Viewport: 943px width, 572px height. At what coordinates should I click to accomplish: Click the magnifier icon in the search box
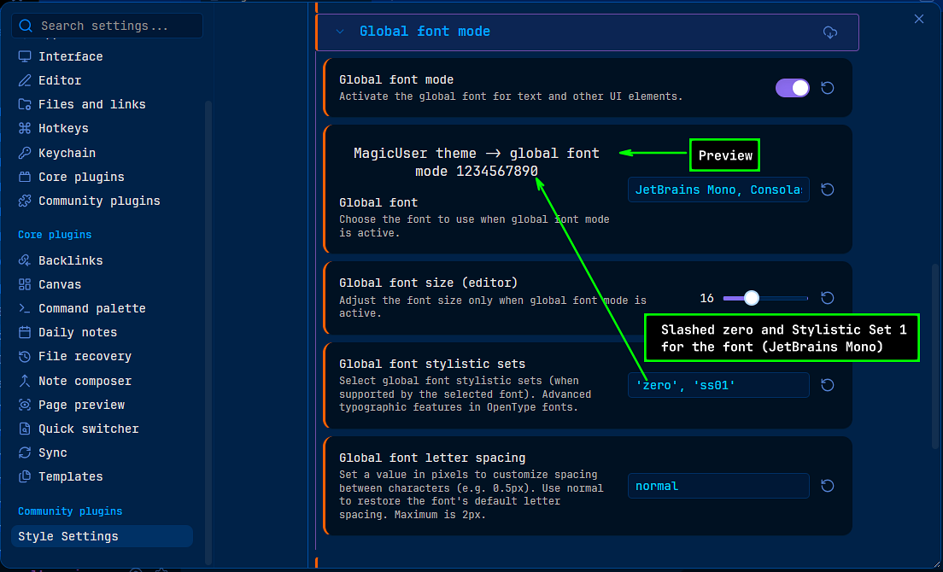(26, 26)
